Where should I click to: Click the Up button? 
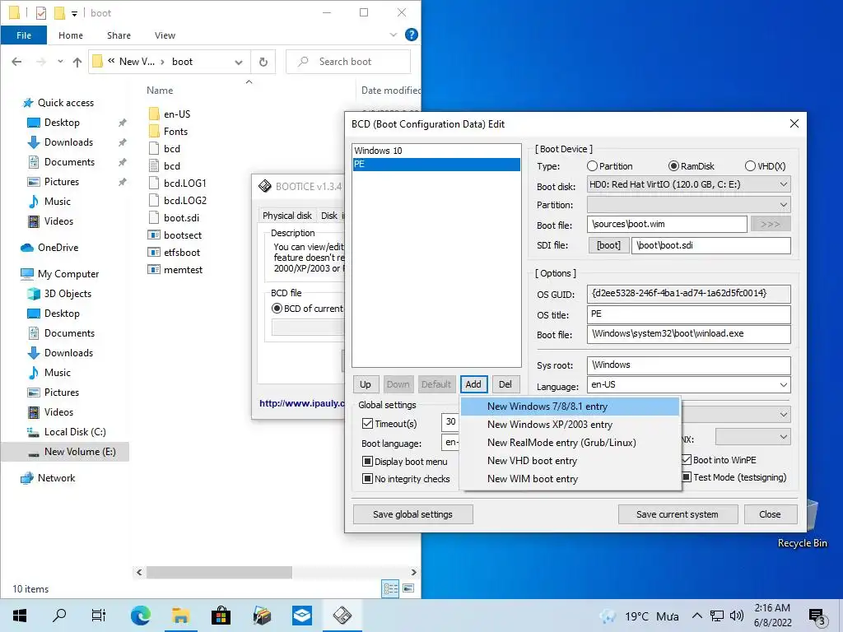(x=366, y=384)
